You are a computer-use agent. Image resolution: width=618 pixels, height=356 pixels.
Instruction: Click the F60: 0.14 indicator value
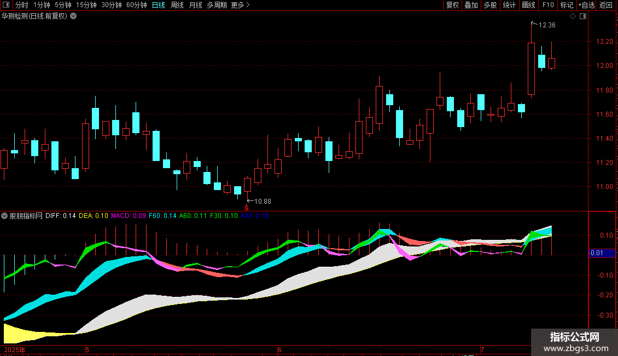pos(162,216)
